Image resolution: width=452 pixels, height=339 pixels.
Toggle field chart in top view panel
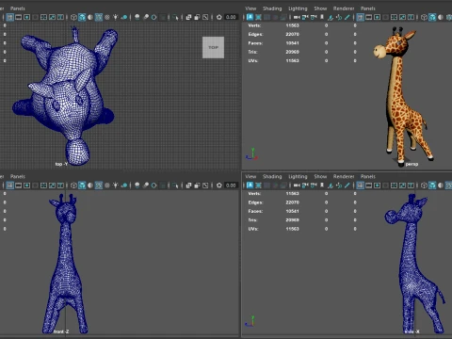coord(43,17)
